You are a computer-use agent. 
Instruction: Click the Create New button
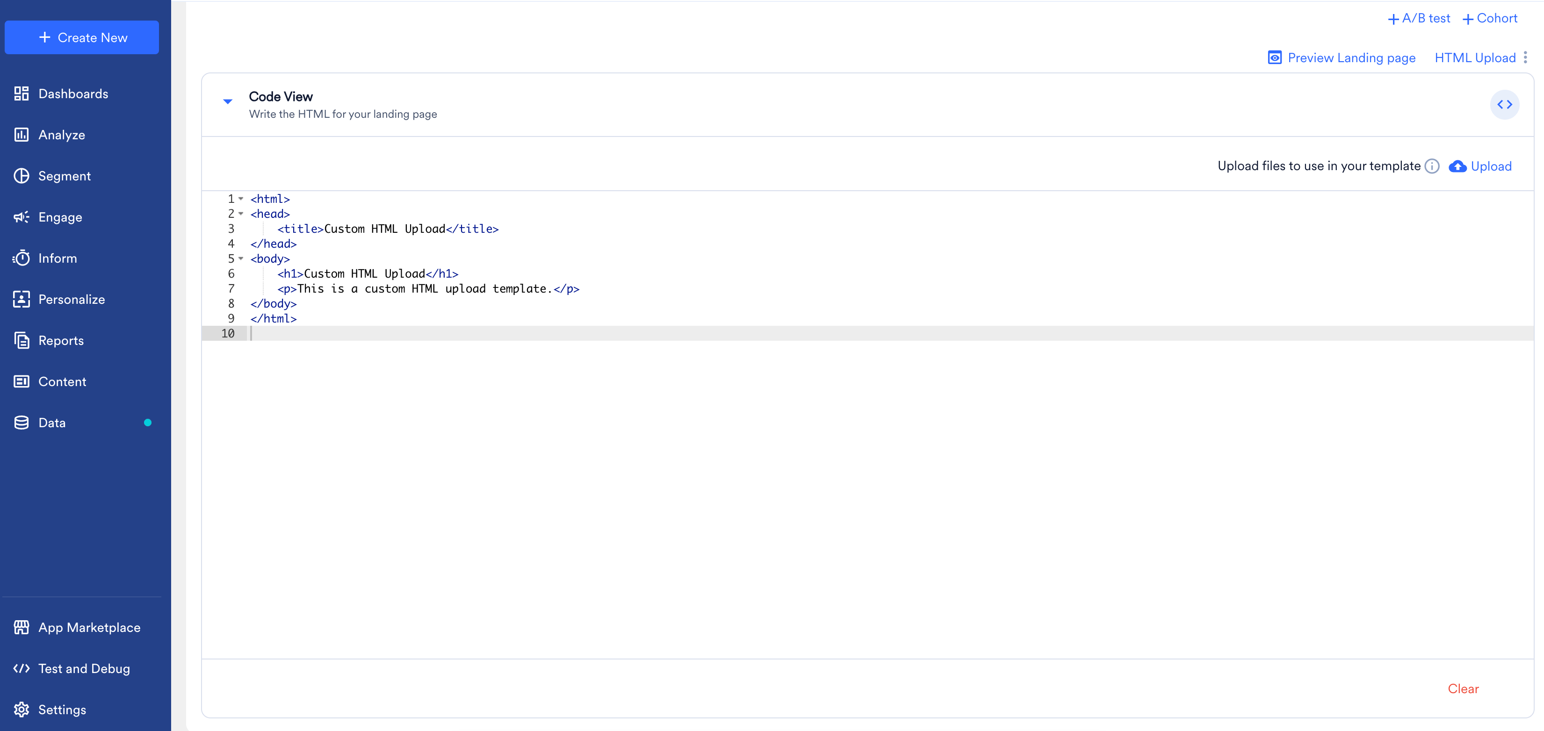tap(81, 37)
